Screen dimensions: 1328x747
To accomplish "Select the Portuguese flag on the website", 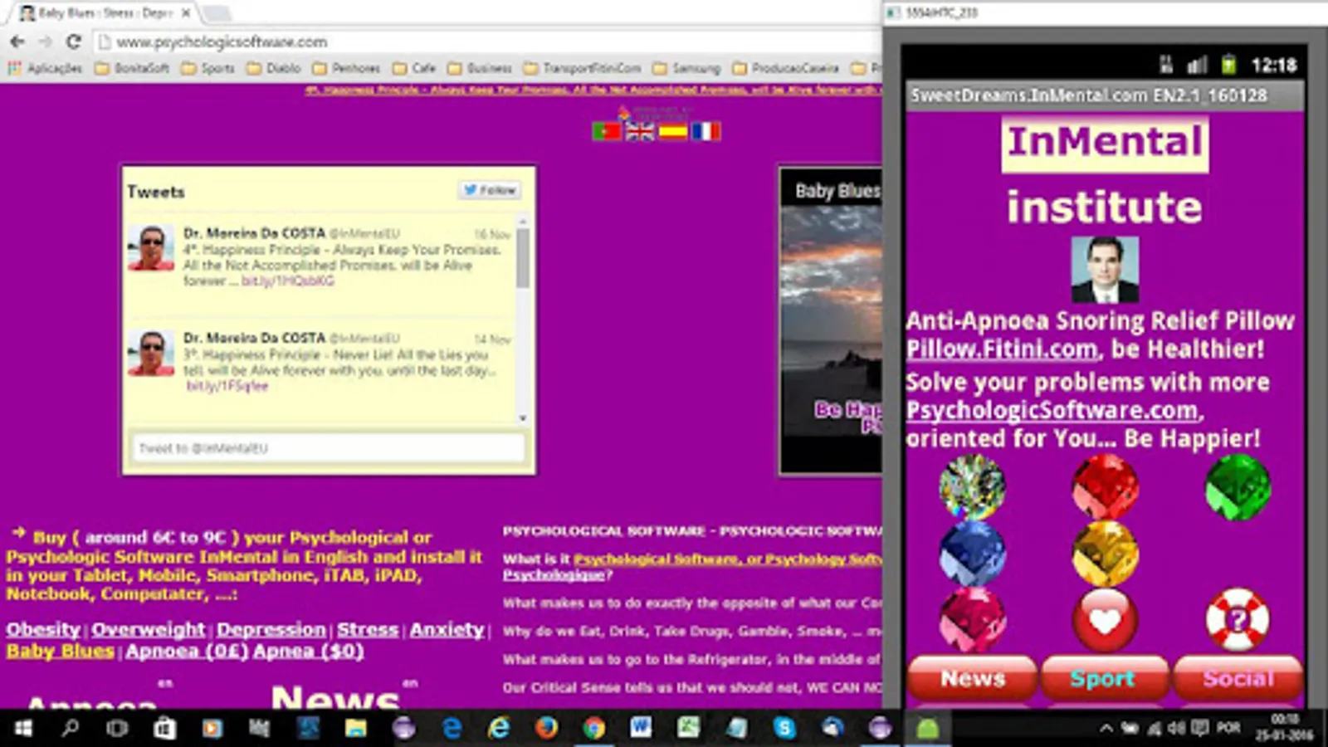I will click(607, 131).
